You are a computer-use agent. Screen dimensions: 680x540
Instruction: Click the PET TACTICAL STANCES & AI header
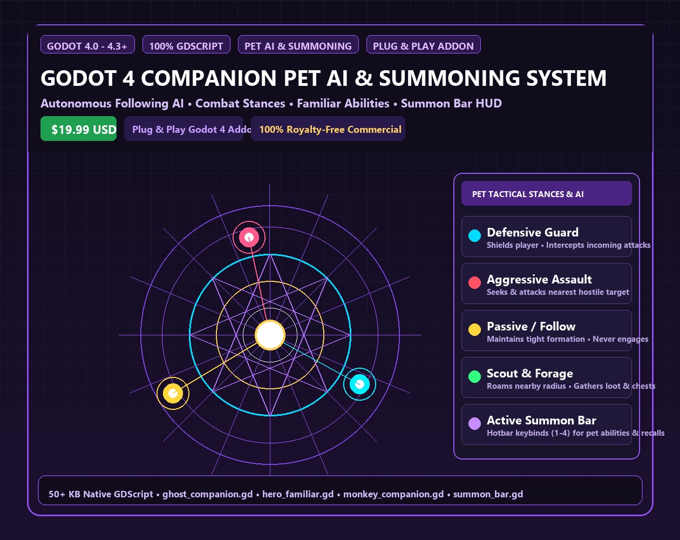coord(546,193)
